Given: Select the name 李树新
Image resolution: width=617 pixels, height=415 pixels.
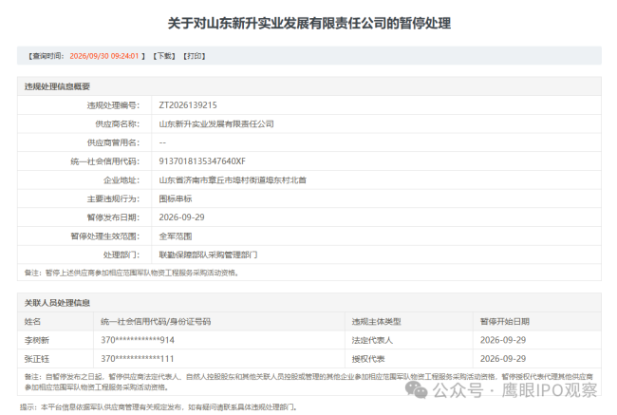Looking at the screenshot, I should click(37, 340).
